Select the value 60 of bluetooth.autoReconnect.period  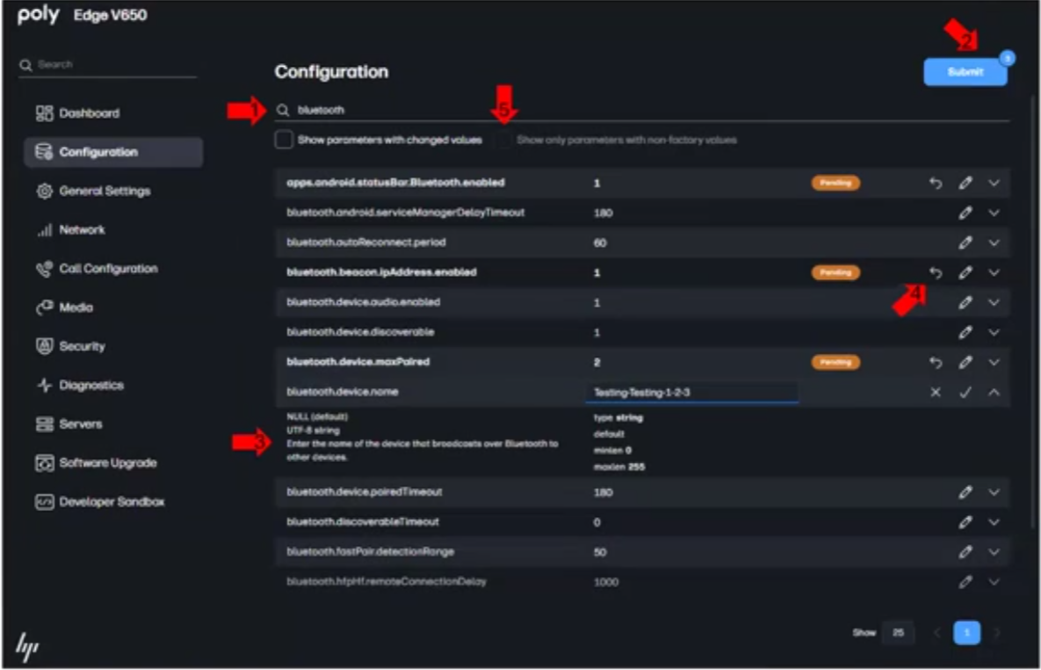599,242
